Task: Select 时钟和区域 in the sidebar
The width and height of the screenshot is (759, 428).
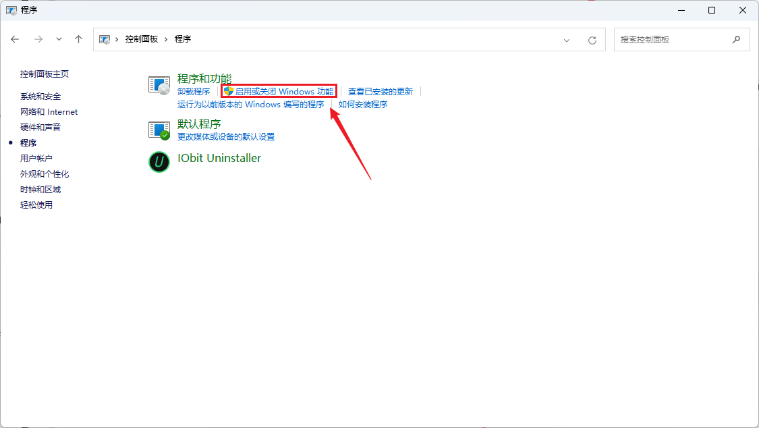Action: pos(42,189)
